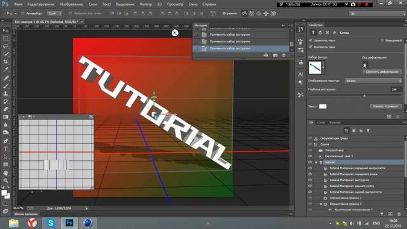Click the Roll 3D Object mode icon
Image resolution: width=407 pixels, height=229 pixels.
pyautogui.click(x=252, y=13)
